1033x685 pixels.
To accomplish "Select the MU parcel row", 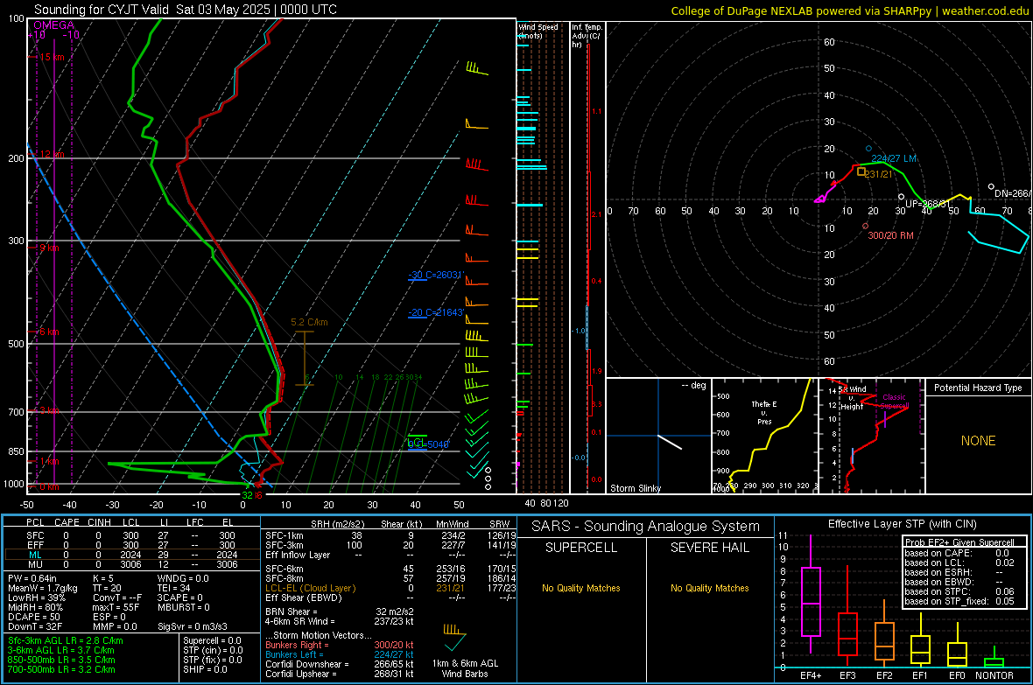I will pos(132,564).
